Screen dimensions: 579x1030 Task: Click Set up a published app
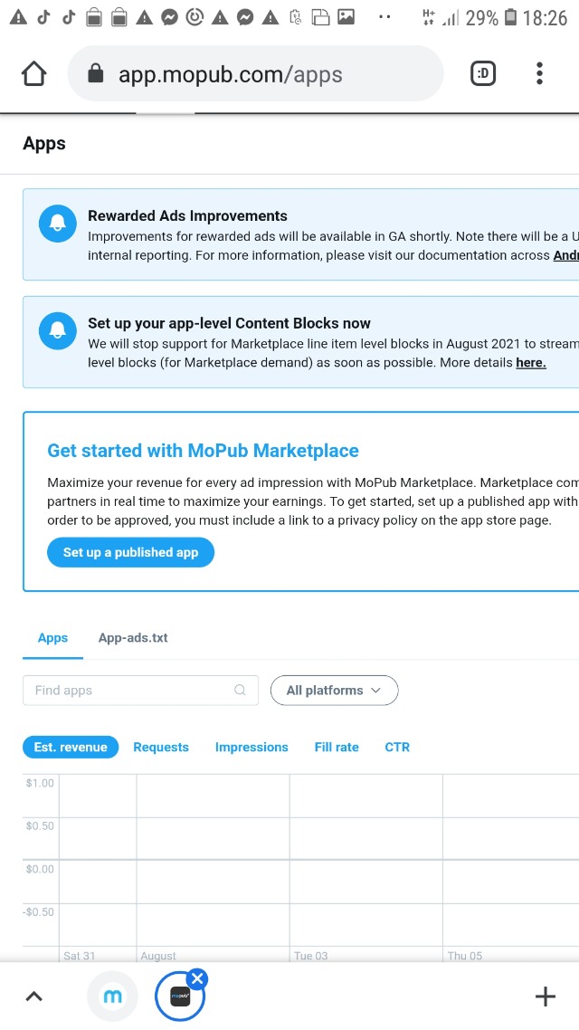pos(130,552)
